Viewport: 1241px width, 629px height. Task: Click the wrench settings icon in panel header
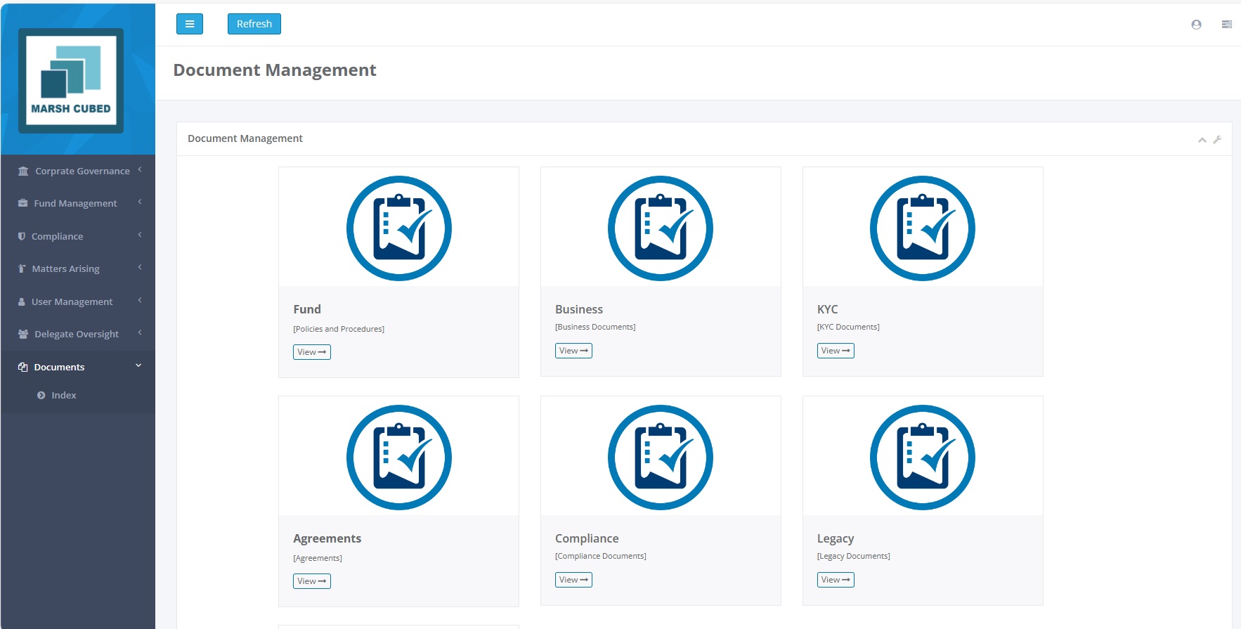point(1217,139)
